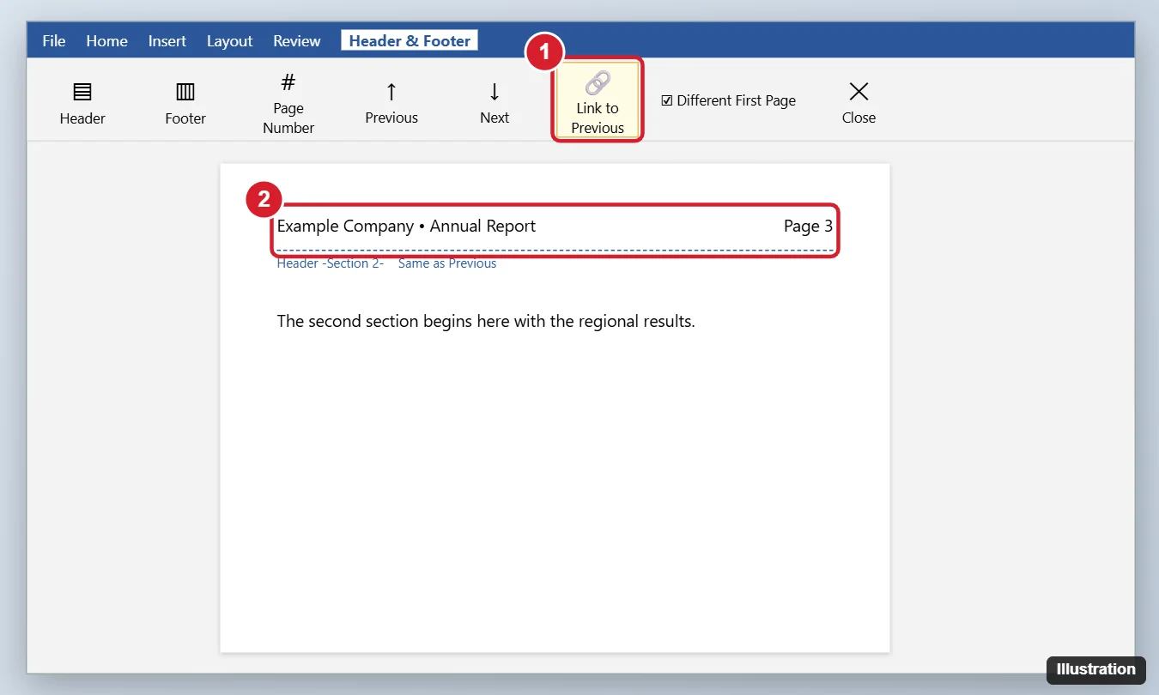Click the header text Example Company • Annual Report
Viewport: 1159px width, 695px height.
point(406,227)
